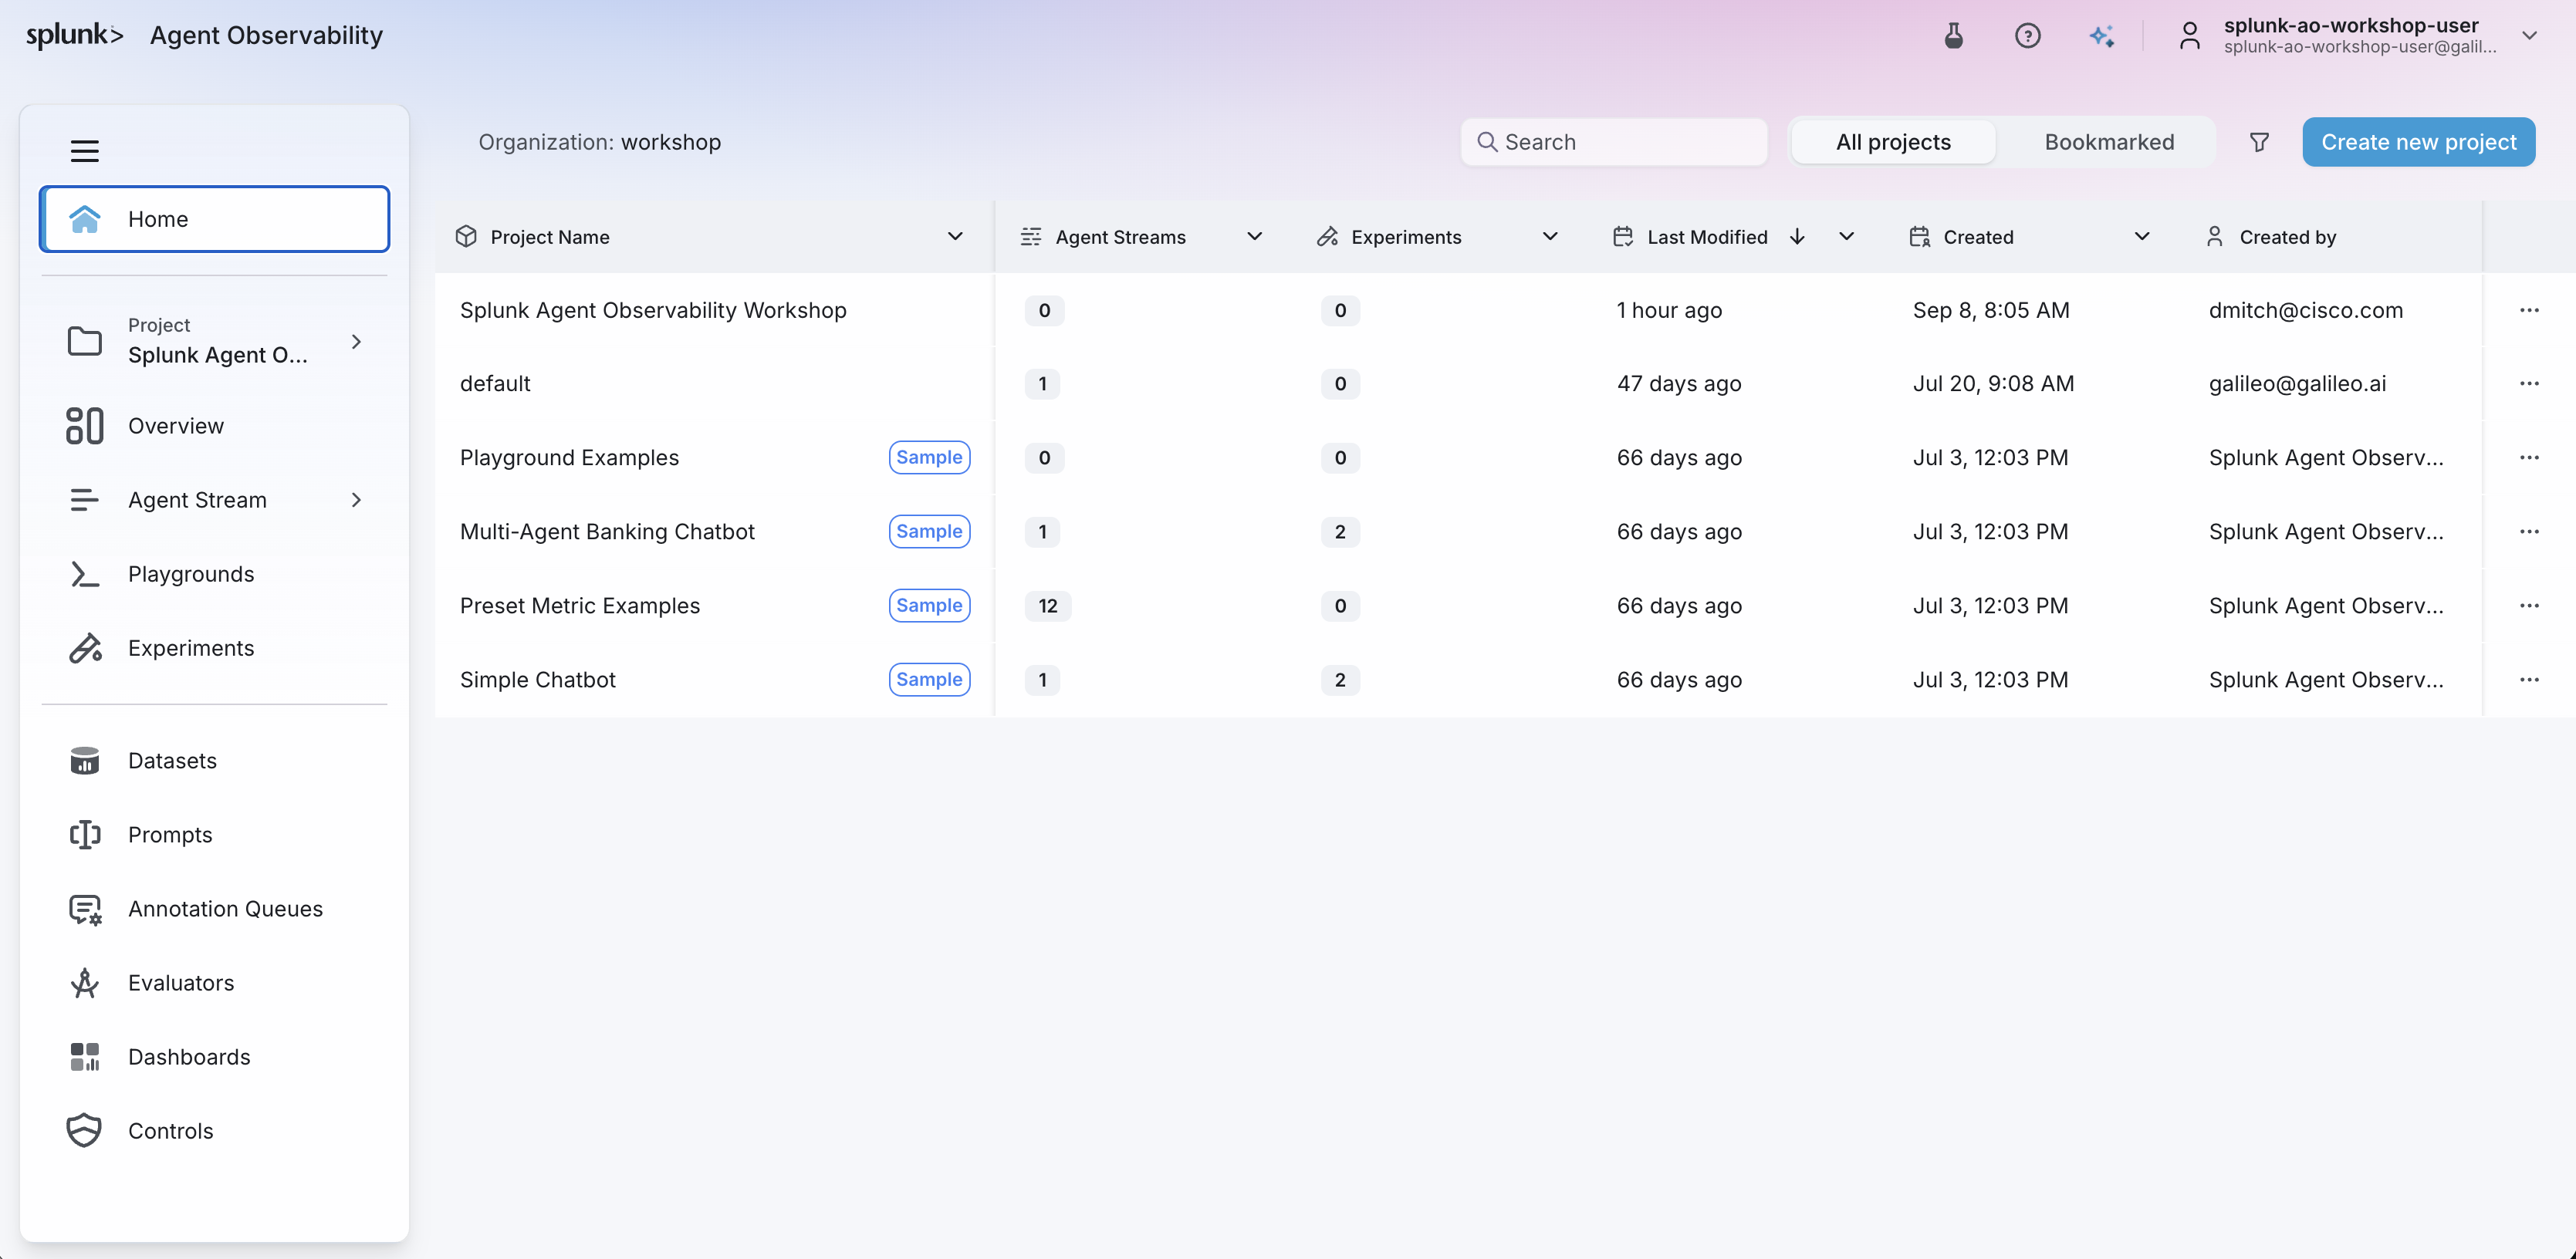Open Created column dropdown chevron
This screenshot has height=1259, width=2576.
pos(2142,237)
